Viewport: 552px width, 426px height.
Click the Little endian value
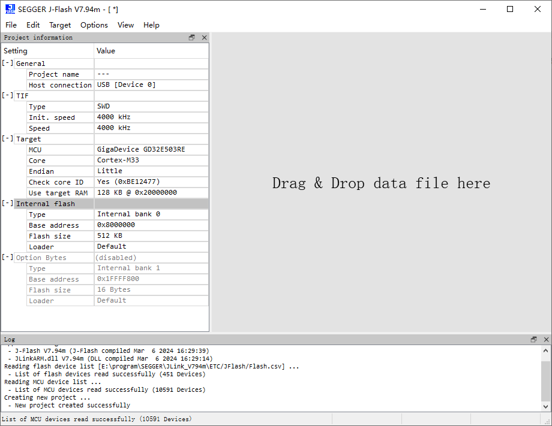[110, 171]
